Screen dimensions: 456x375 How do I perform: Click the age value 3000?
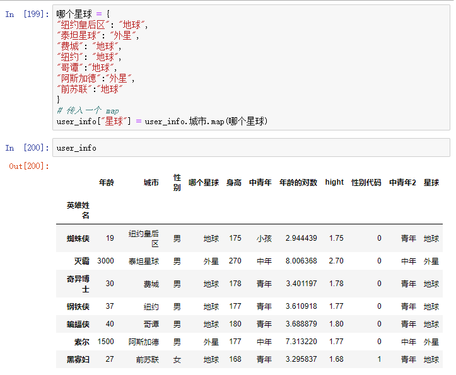click(105, 261)
